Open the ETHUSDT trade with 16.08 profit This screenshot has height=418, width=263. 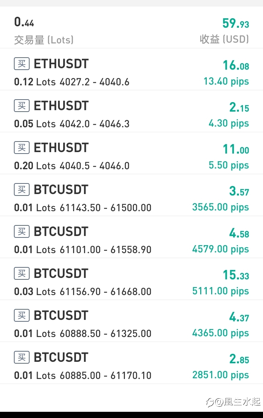coord(131,69)
